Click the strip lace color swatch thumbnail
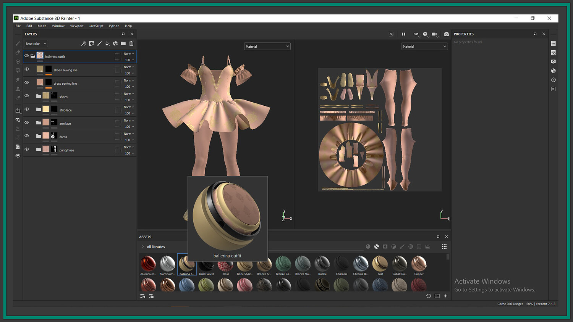573x322 pixels. 46,109
